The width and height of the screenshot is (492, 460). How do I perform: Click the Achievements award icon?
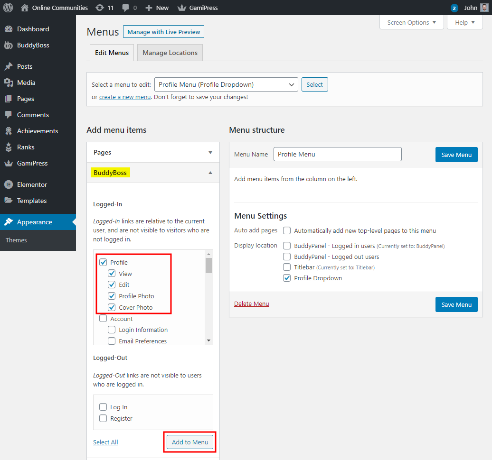point(9,131)
